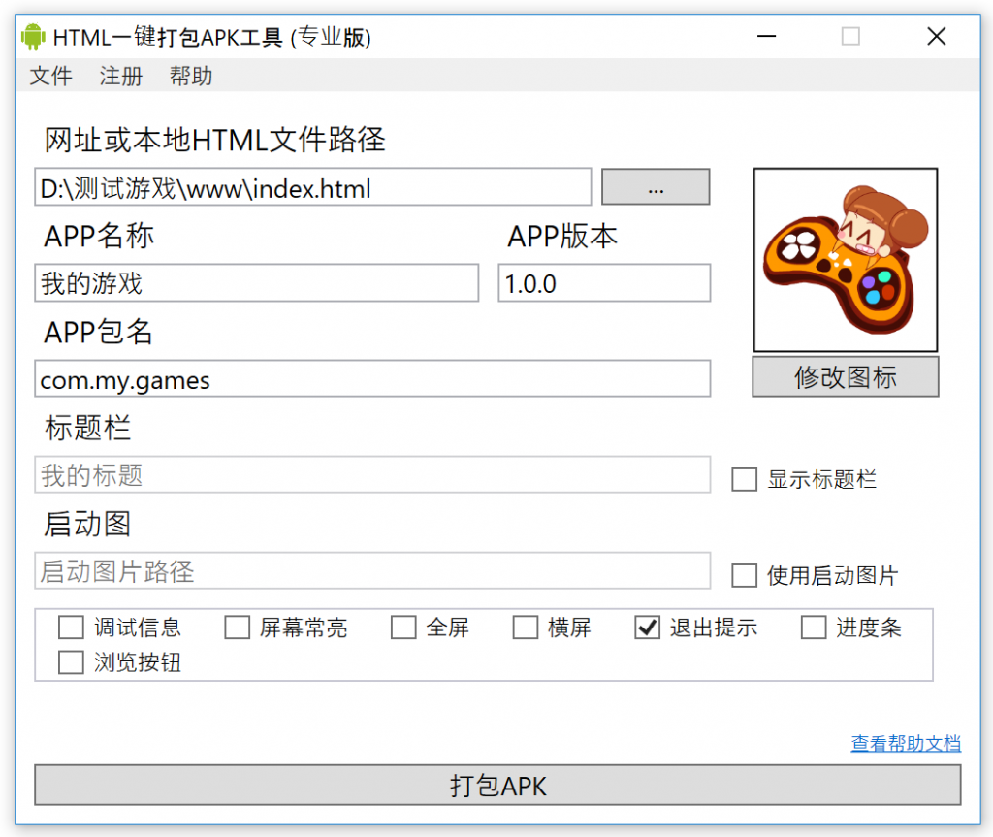
Task: Focus the HTML file path input field
Action: coord(313,187)
